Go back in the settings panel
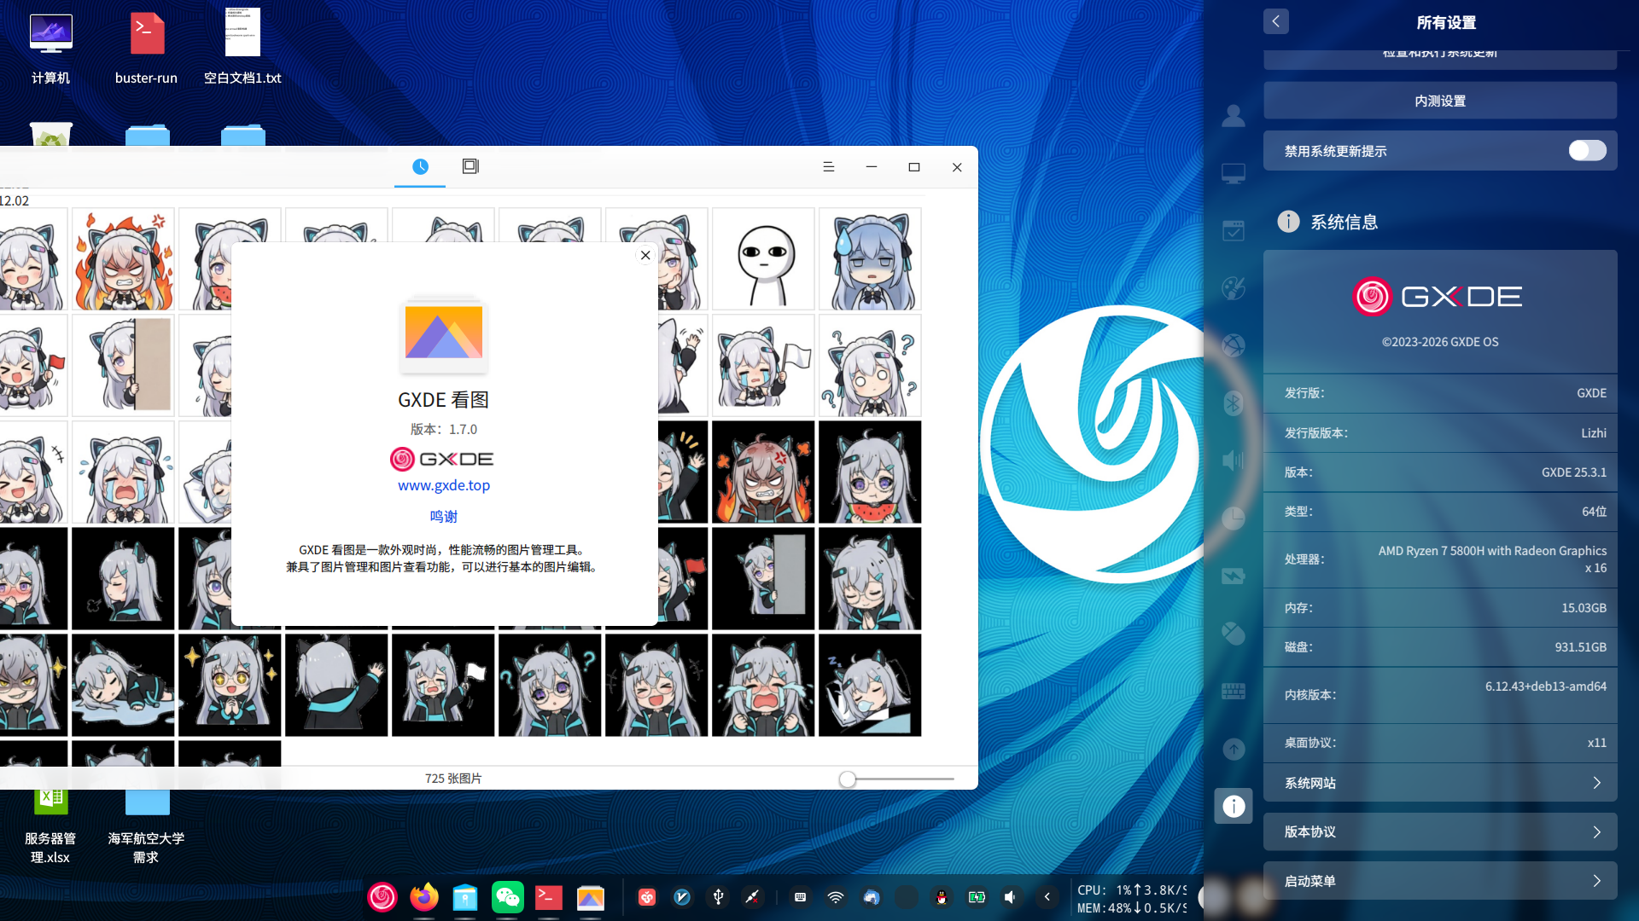Viewport: 1639px width, 921px height. tap(1275, 21)
